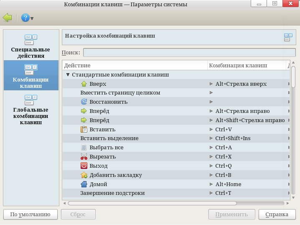300x225 pixels.
Task: Select Завершение подстроки row
Action: tap(176, 193)
